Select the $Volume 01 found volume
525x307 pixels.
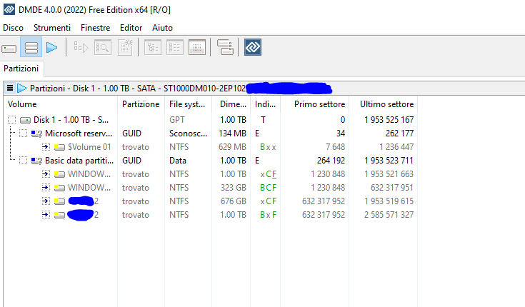coord(89,147)
